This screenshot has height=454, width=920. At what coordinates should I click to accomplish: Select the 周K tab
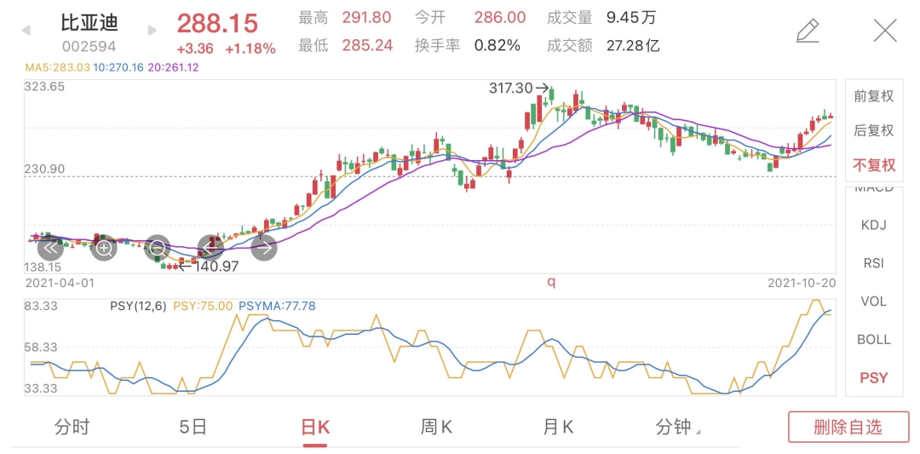436,427
